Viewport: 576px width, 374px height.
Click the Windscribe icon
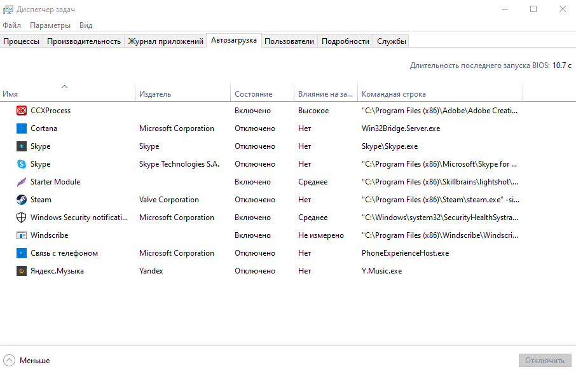22,235
